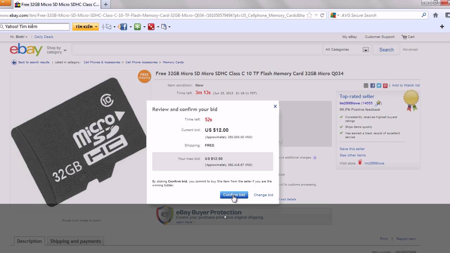
Task: Click the Yahoo! Tìm kiếm toolbar search box
Action: pos(35,27)
